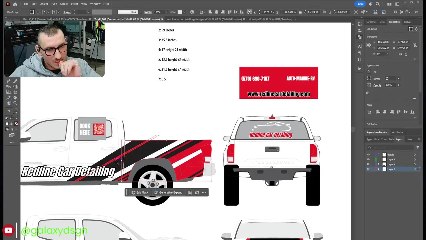Image resolution: width=426 pixels, height=240 pixels.
Task: Click the target circle for the decals layer
Action: (x=415, y=155)
